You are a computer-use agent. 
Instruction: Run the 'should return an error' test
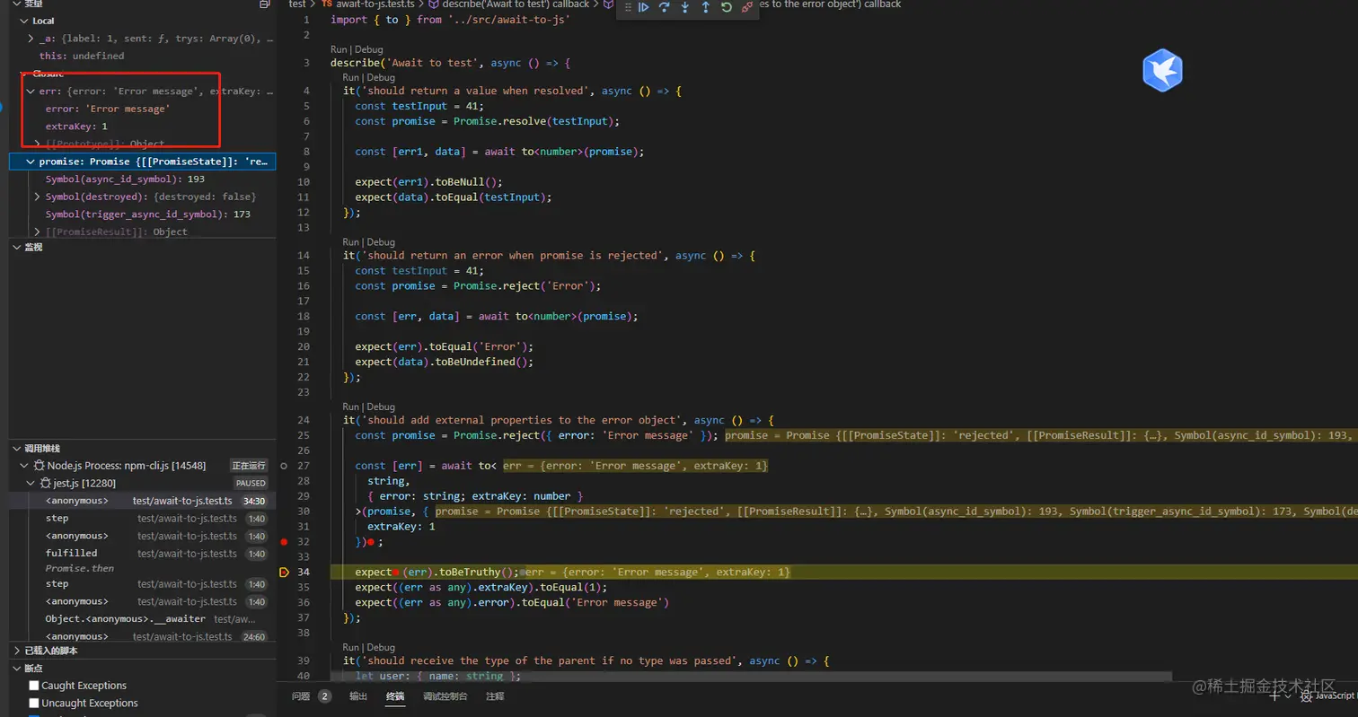(x=351, y=241)
